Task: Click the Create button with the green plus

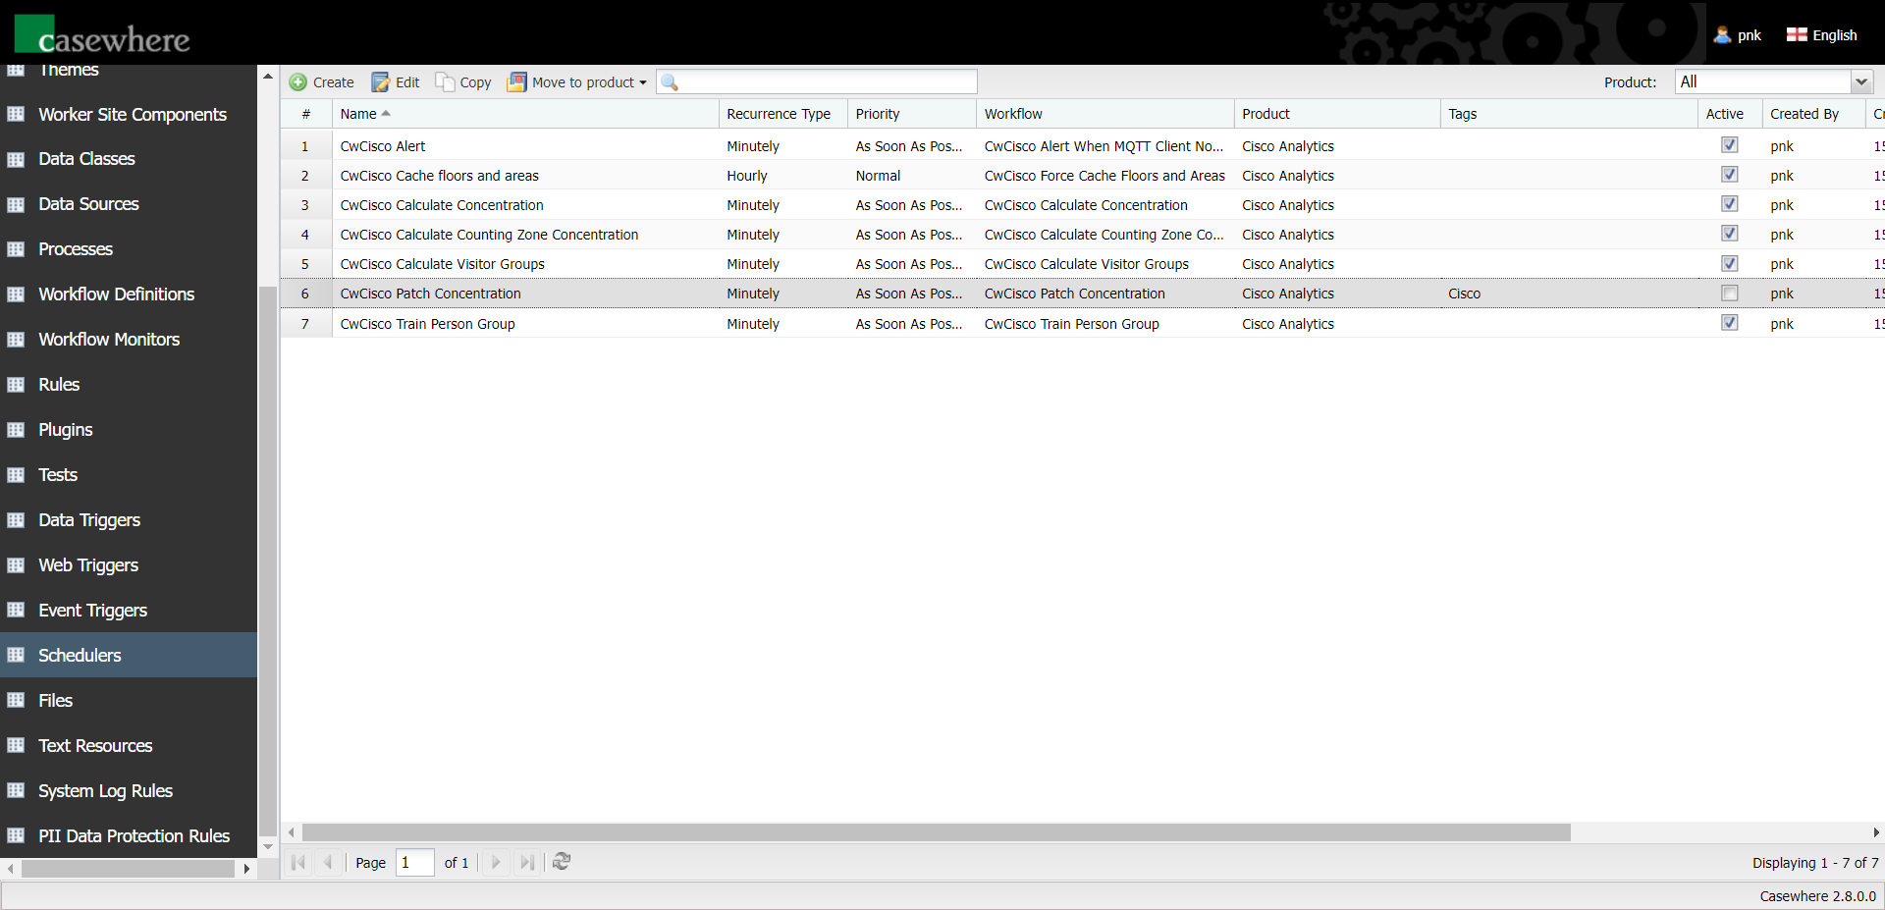Action: tap(322, 82)
